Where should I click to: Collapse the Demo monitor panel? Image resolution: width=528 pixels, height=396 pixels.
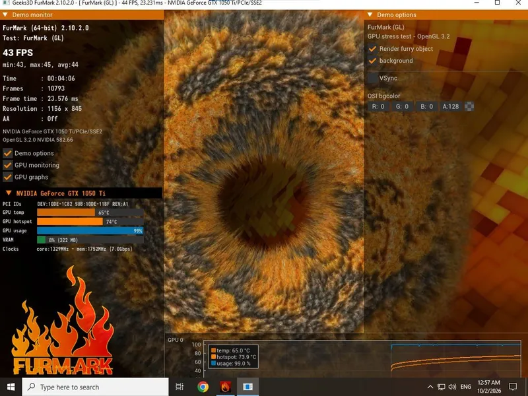(5, 15)
